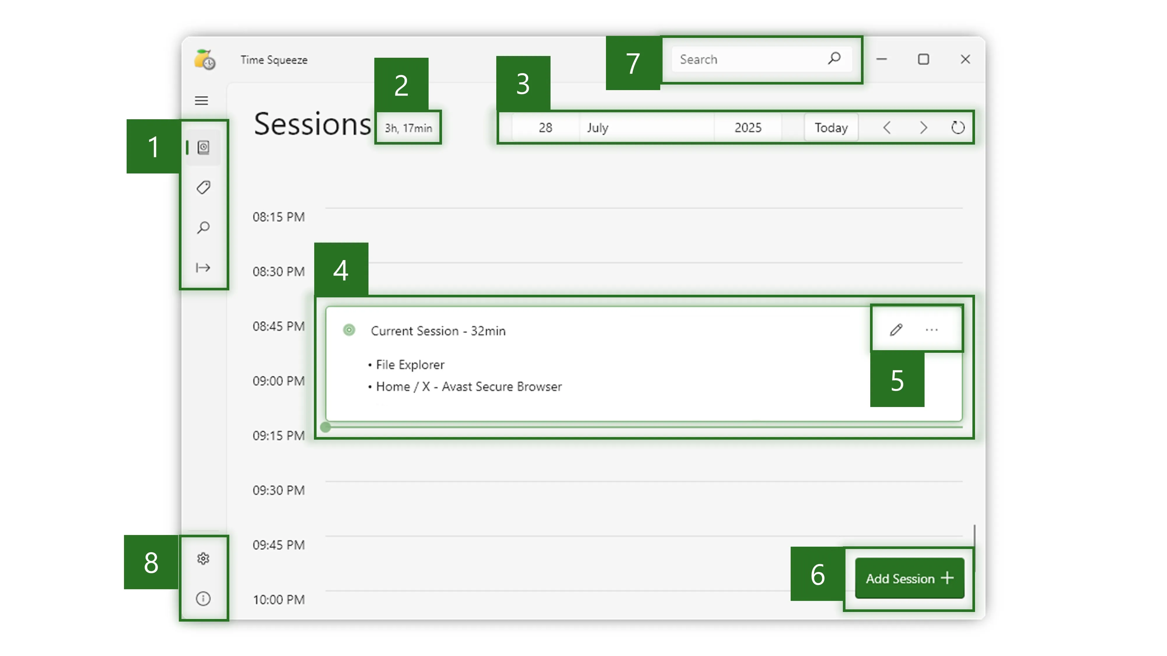Screen dimensions: 1167x656
Task: Click the magnifier inside the search box
Action: click(x=834, y=59)
